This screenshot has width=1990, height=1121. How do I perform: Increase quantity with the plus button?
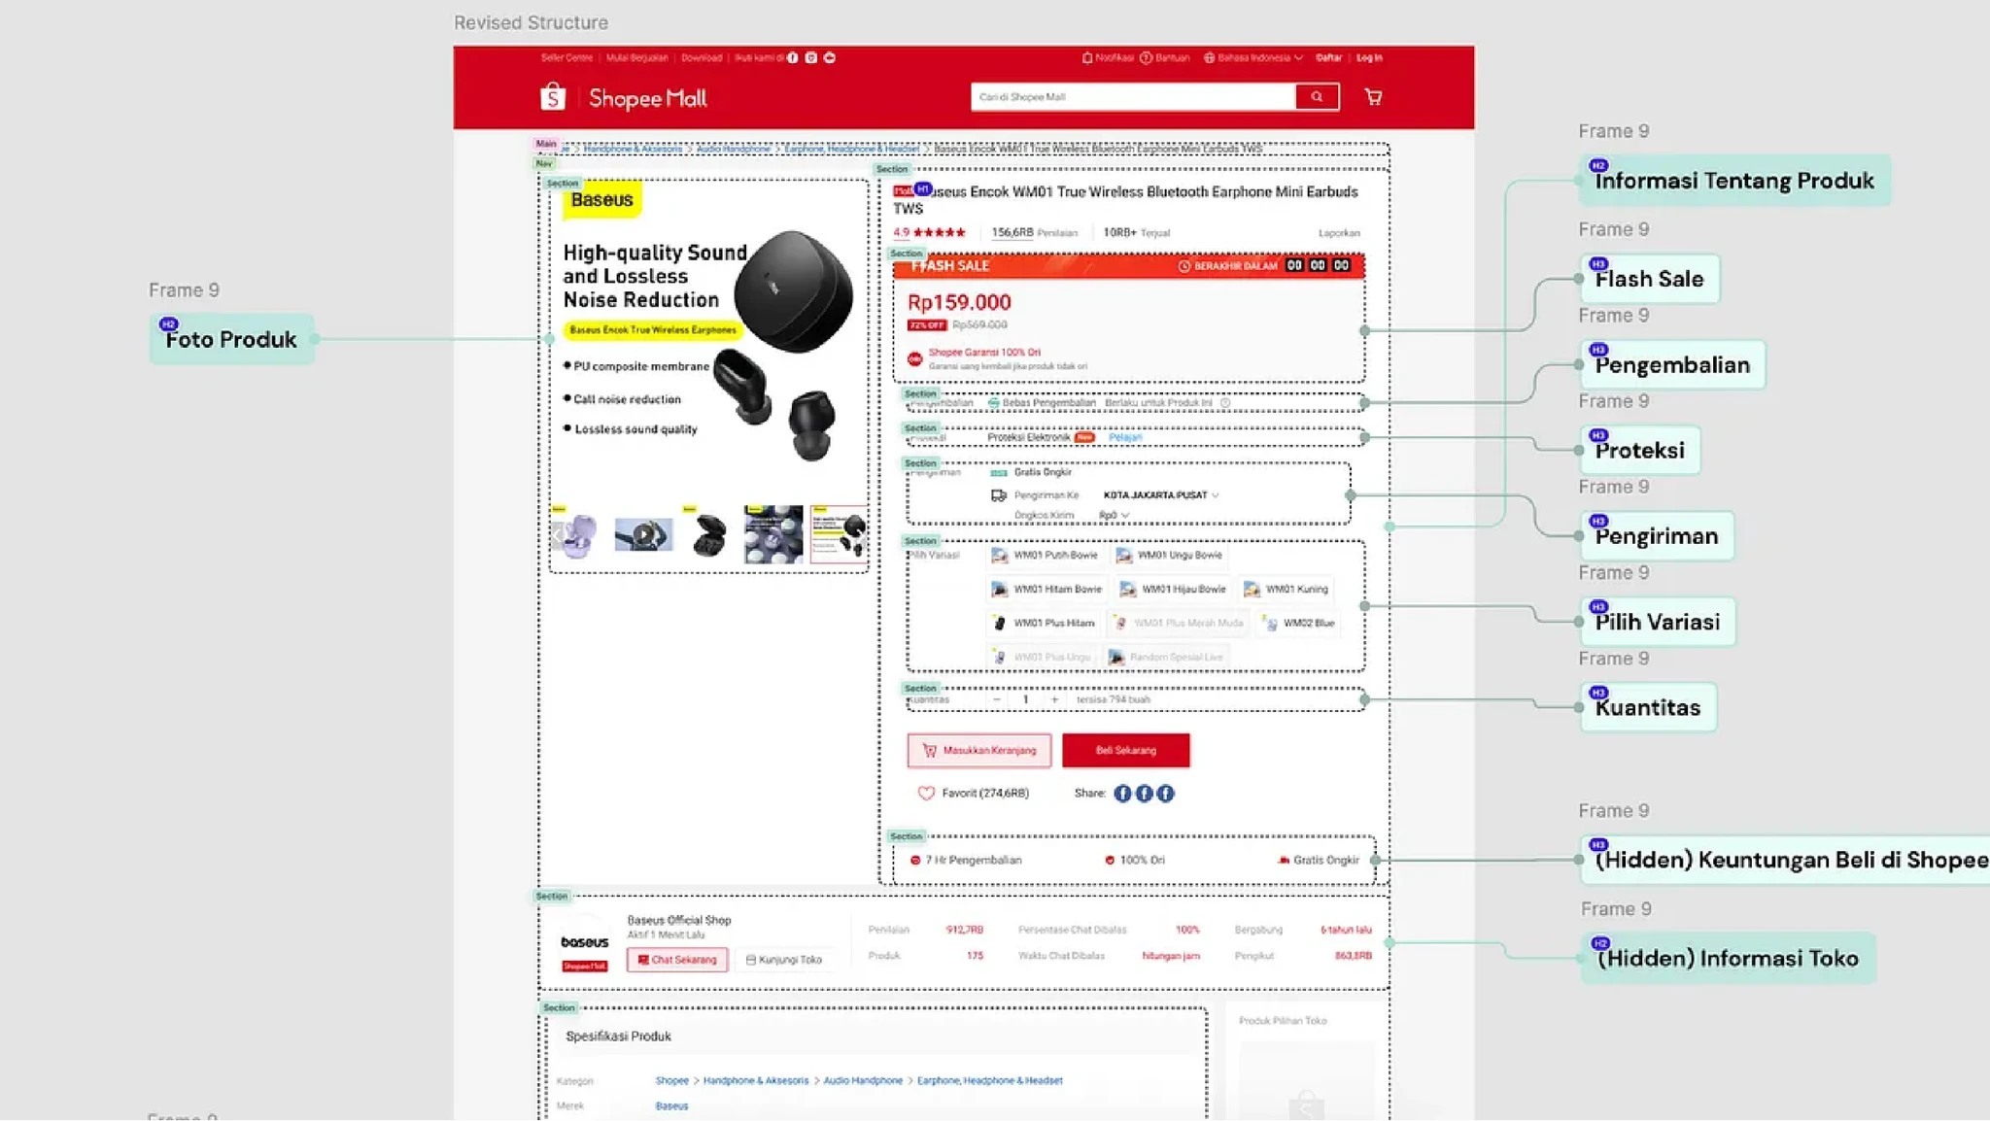point(1054,699)
